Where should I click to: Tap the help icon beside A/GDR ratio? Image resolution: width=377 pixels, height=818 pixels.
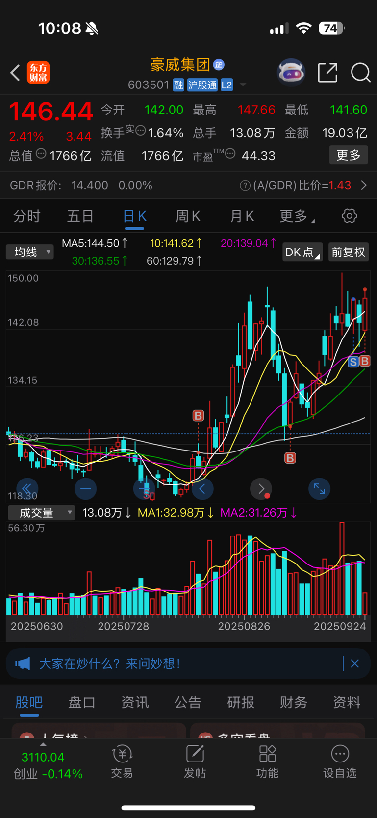click(x=245, y=186)
